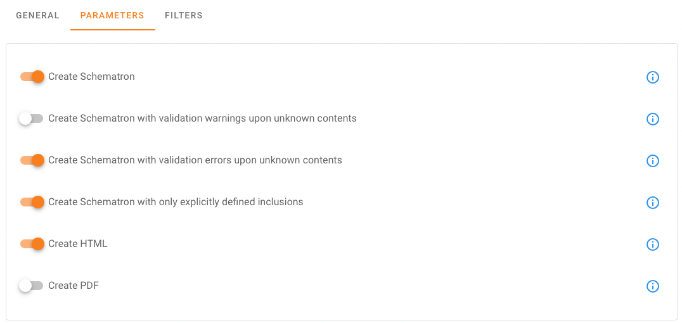Open the Filters tab
Screen dimensions: 682x323
click(184, 15)
